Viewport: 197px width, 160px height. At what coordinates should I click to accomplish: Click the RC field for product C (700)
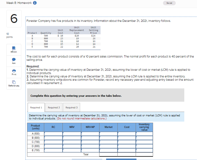(x=53, y=142)
